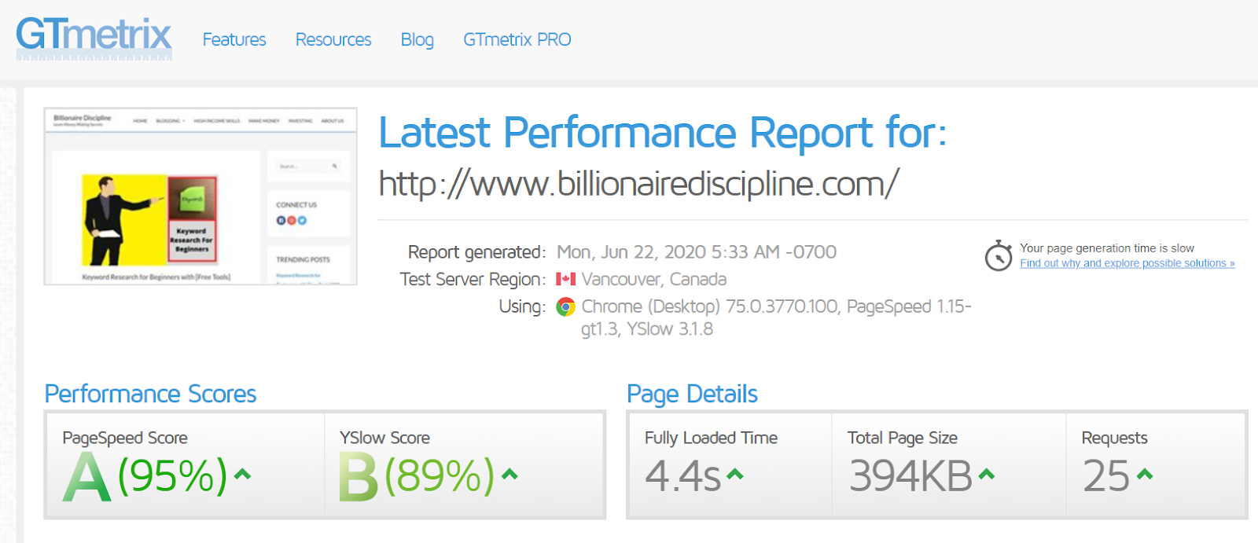The image size is (1258, 543).
Task: Click the PageSpeed Score green up arrow
Action: [243, 474]
